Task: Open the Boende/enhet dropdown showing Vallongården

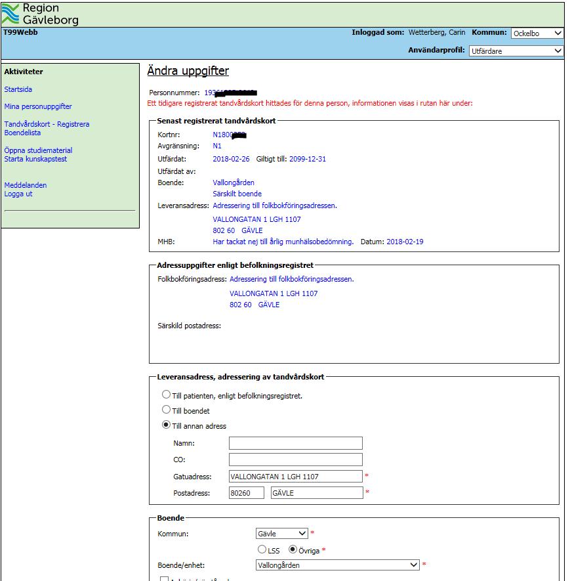Action: pos(338,565)
